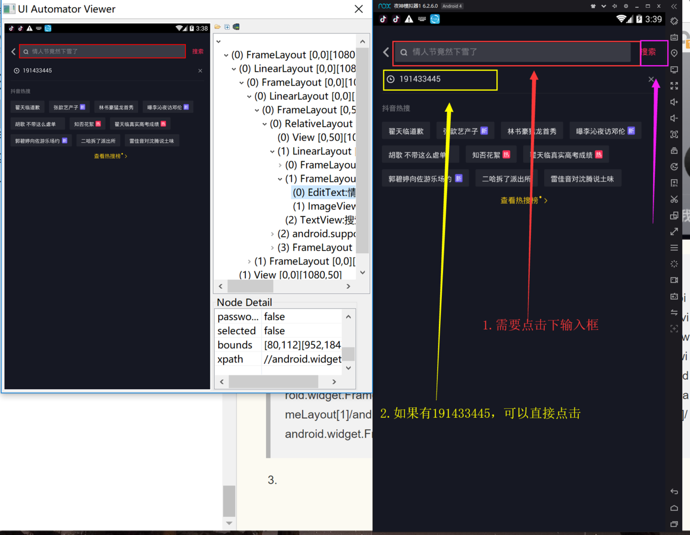This screenshot has height=535, width=690.
Task: Click the tree panel horizontal scrollbar thumb
Action: [250, 286]
